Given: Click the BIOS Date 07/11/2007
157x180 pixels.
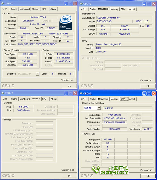Looking at the screenshot, I should [x=123, y=52].
